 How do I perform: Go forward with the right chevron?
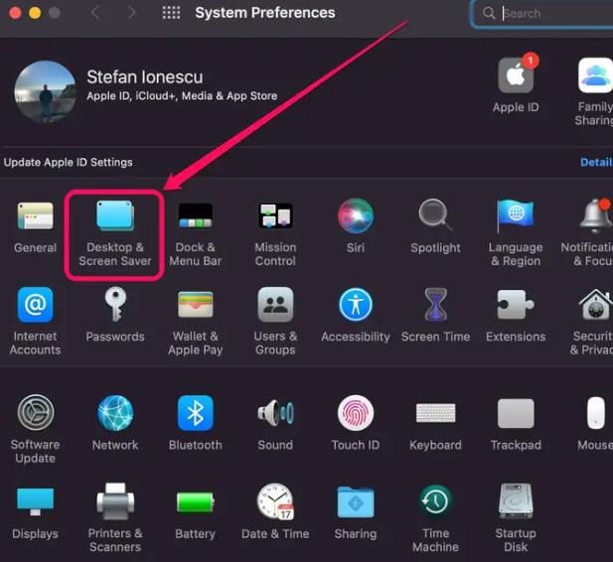(132, 13)
